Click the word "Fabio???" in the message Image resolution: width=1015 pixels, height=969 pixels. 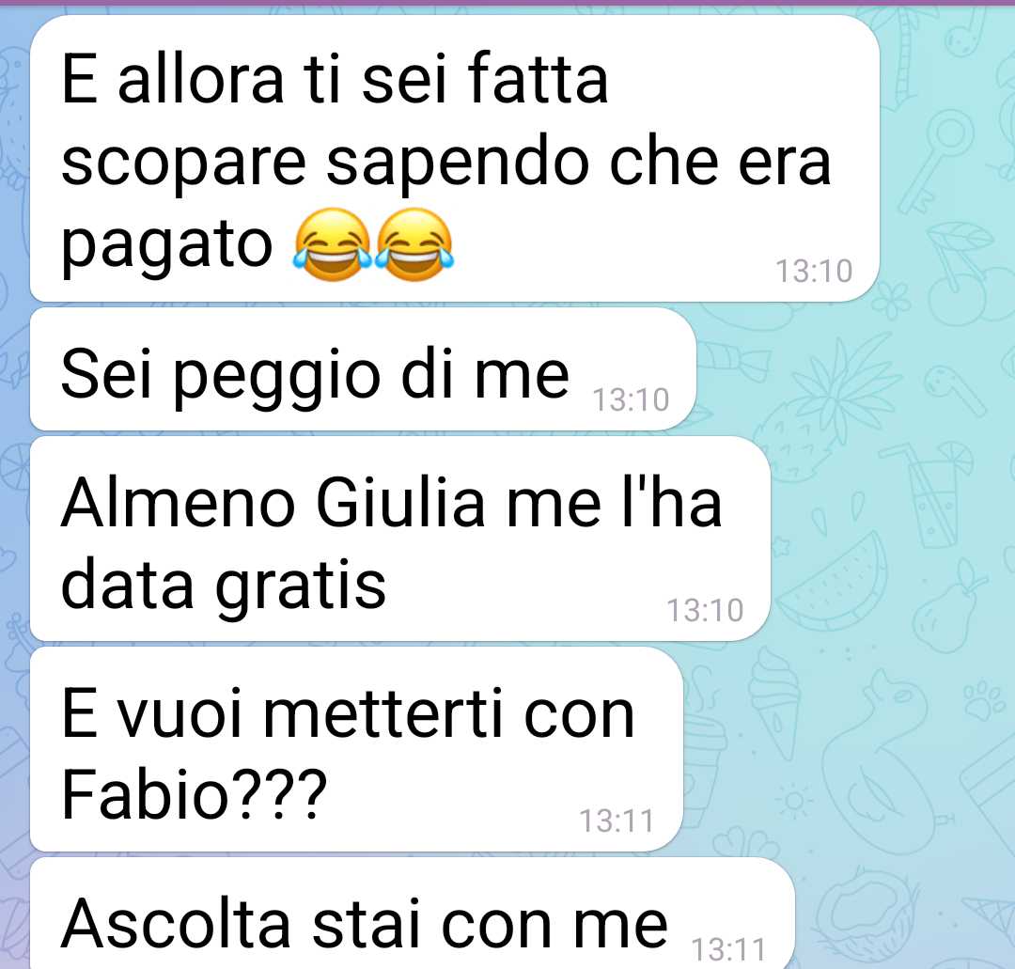pyautogui.click(x=195, y=794)
